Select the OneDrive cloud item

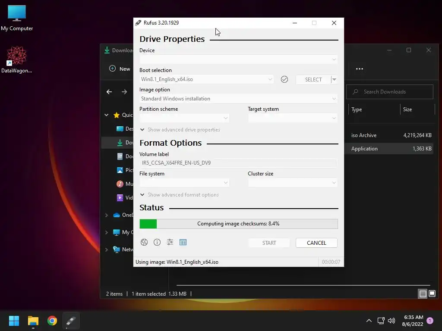point(117,215)
